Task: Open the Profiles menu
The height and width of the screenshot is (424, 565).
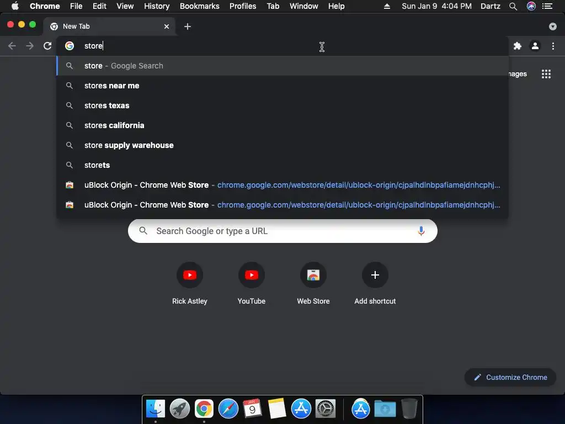Action: [243, 6]
